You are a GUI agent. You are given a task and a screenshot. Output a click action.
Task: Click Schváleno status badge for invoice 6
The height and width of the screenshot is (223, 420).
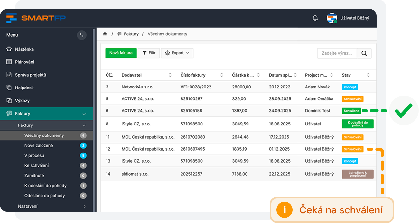(351, 111)
